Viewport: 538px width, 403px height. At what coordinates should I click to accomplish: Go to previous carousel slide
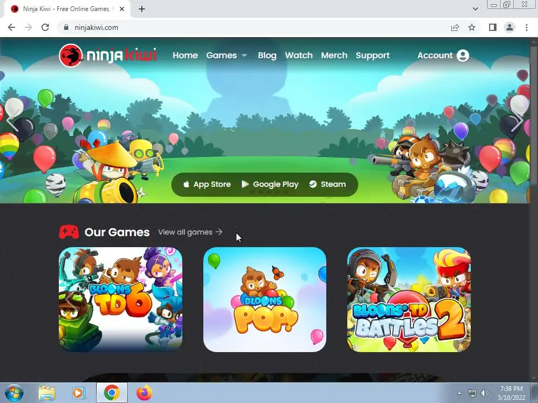[13, 121]
